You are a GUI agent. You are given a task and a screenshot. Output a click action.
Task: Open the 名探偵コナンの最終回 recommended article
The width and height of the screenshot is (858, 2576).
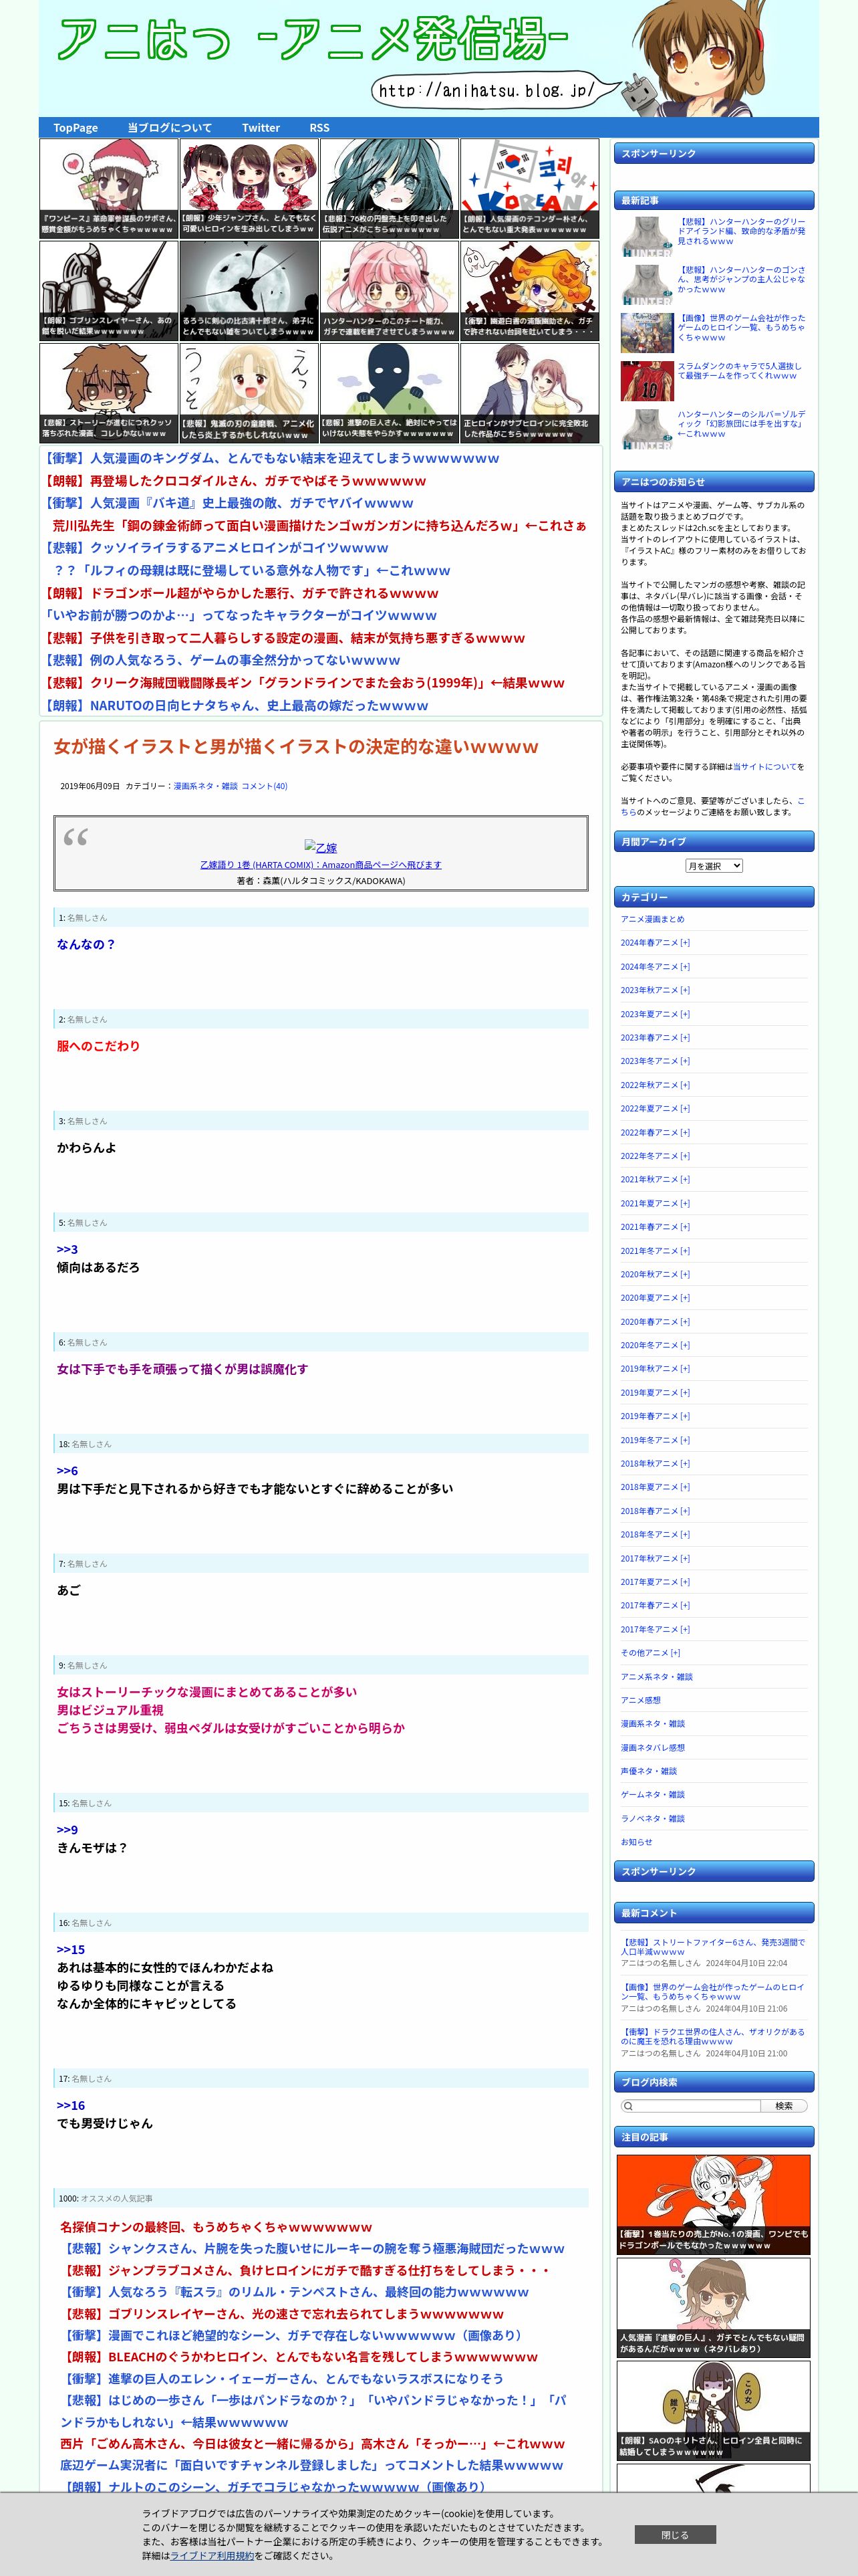[216, 2227]
